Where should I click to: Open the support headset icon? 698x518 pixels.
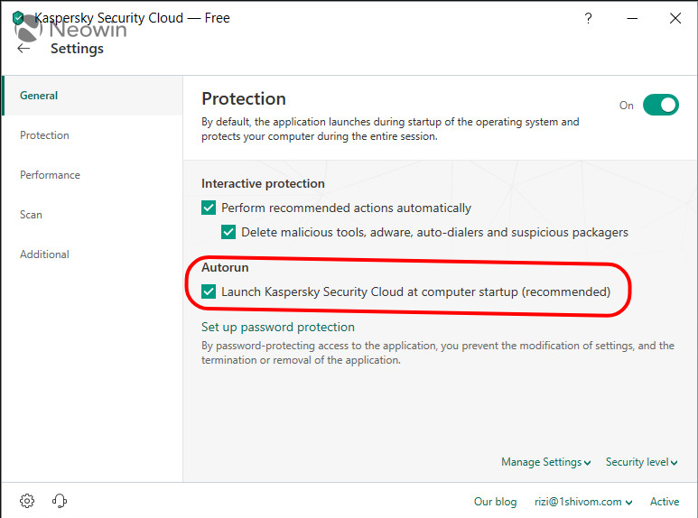(60, 501)
